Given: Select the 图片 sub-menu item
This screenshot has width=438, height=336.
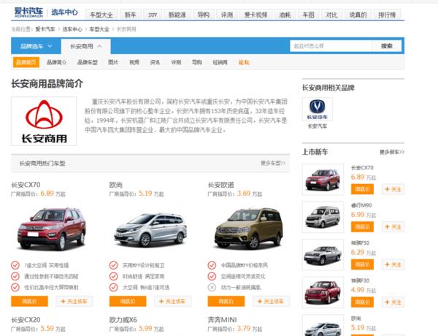Looking at the screenshot, I should (113, 62).
